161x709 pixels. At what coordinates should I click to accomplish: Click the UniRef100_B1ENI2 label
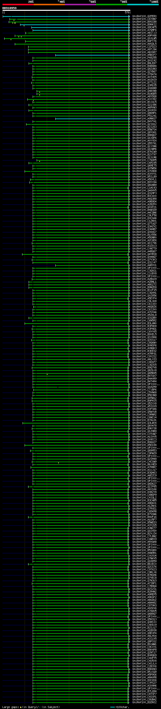pyautogui.click(x=144, y=702)
